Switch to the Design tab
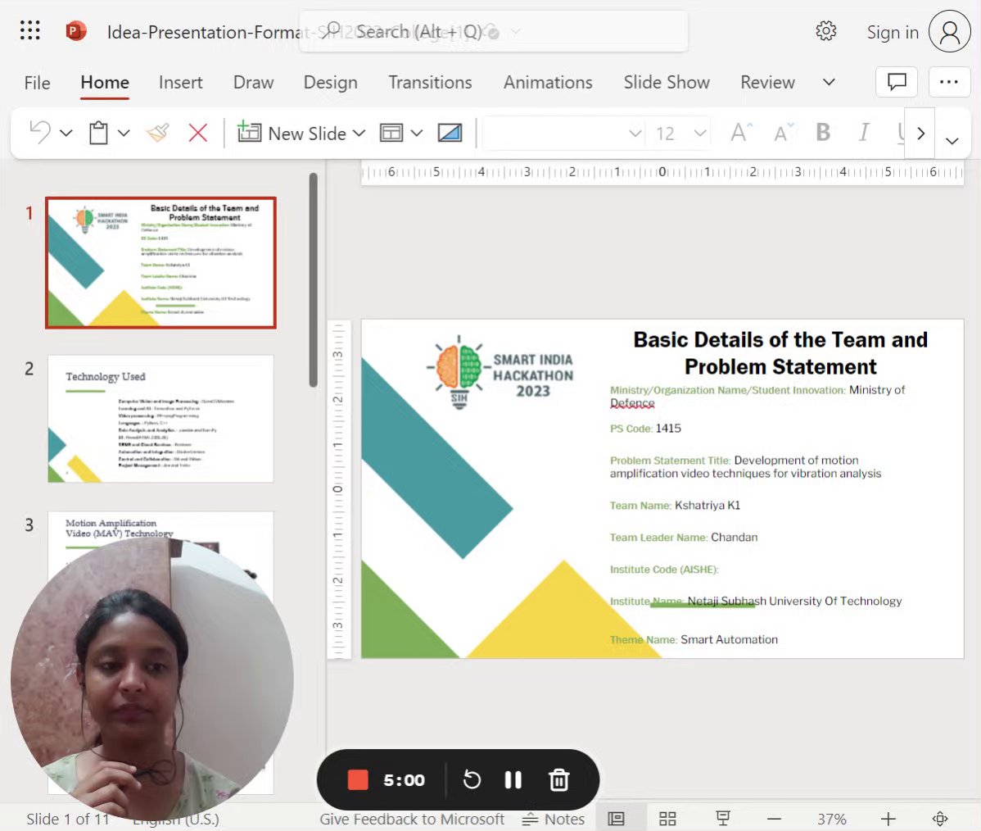This screenshot has width=981, height=831. [x=330, y=82]
